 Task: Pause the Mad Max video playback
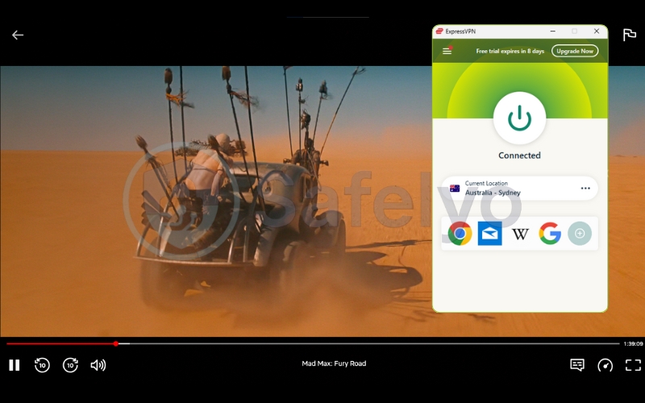15,365
